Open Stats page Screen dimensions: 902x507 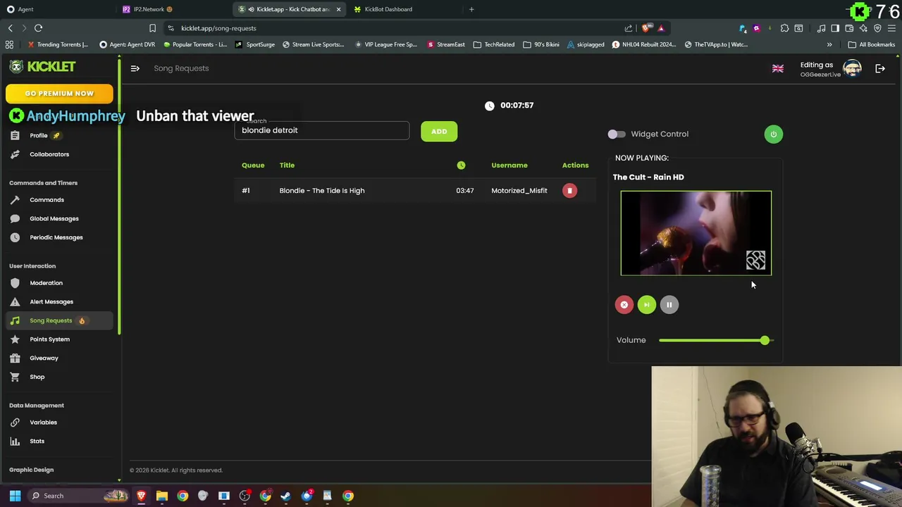pos(37,441)
